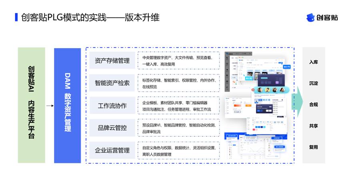Click the text 自定义角色与权限、数据统计
The image size is (346, 193).
[x=166, y=148]
